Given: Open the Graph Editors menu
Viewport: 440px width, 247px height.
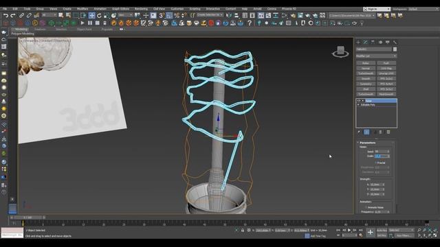Looking at the screenshot, I should click(121, 9).
